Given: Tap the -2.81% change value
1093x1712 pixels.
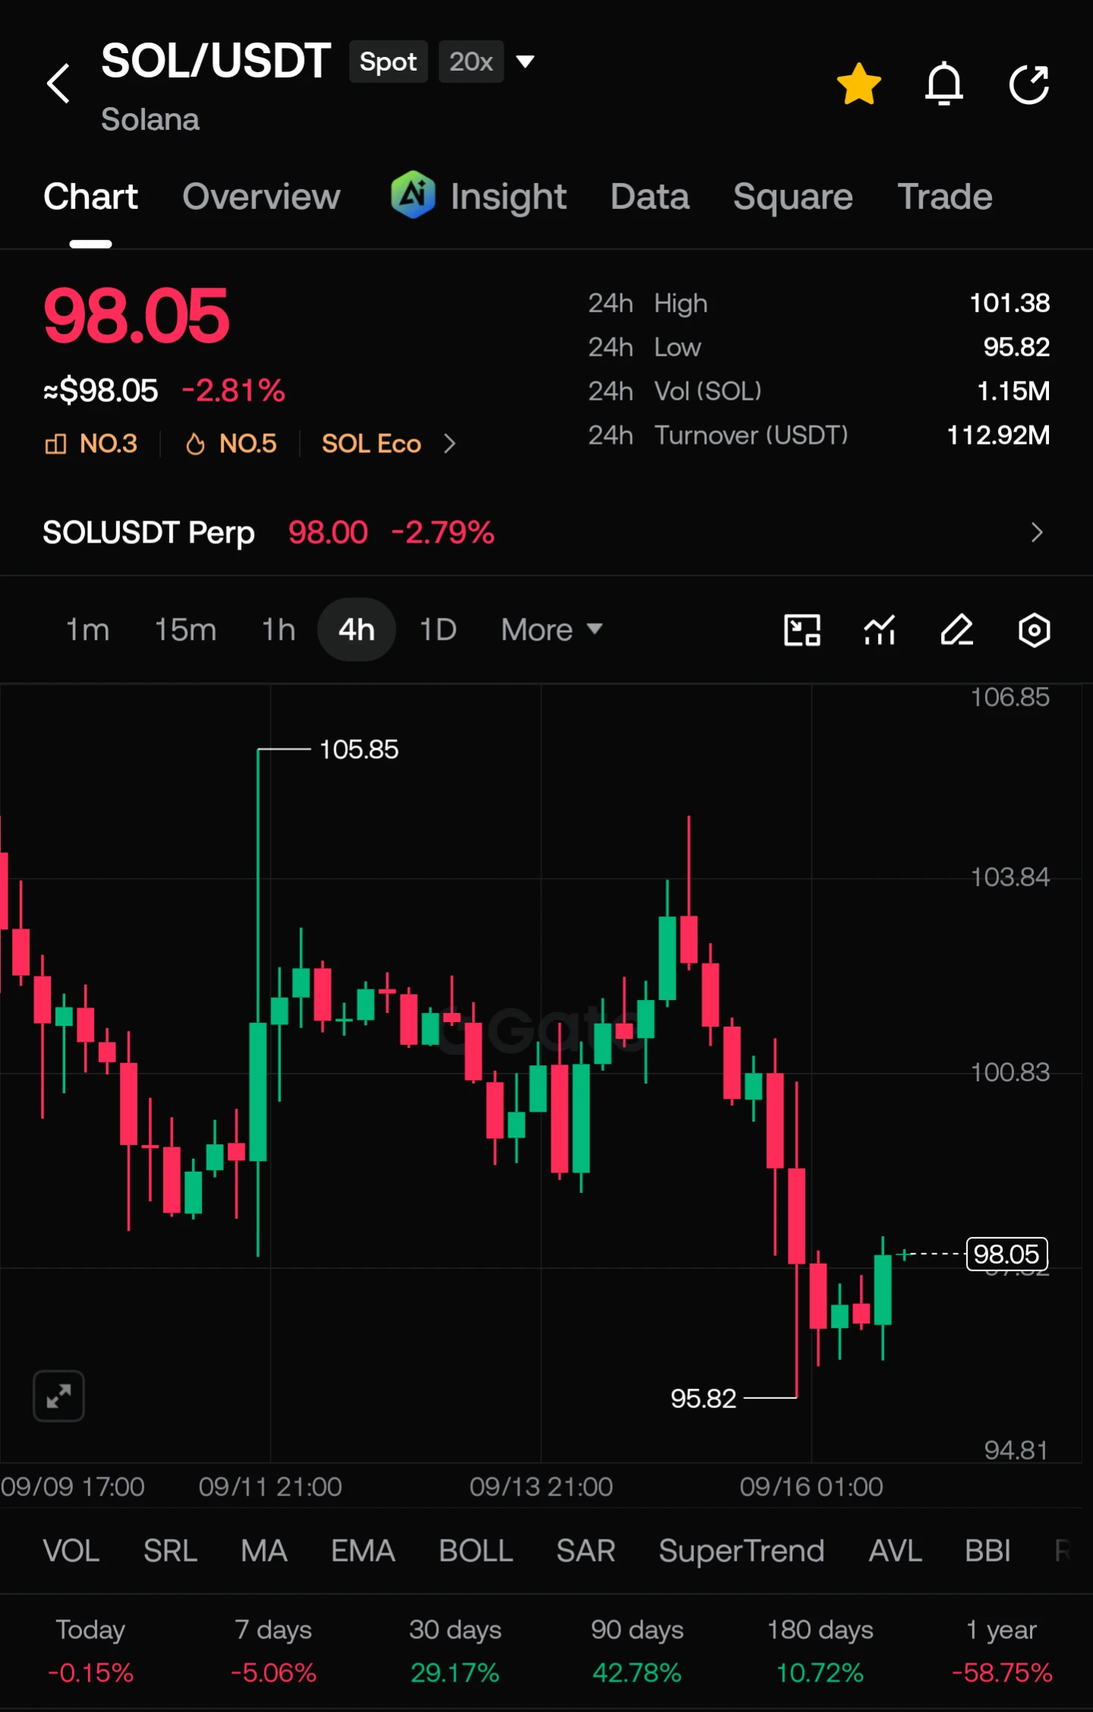Looking at the screenshot, I should point(233,391).
